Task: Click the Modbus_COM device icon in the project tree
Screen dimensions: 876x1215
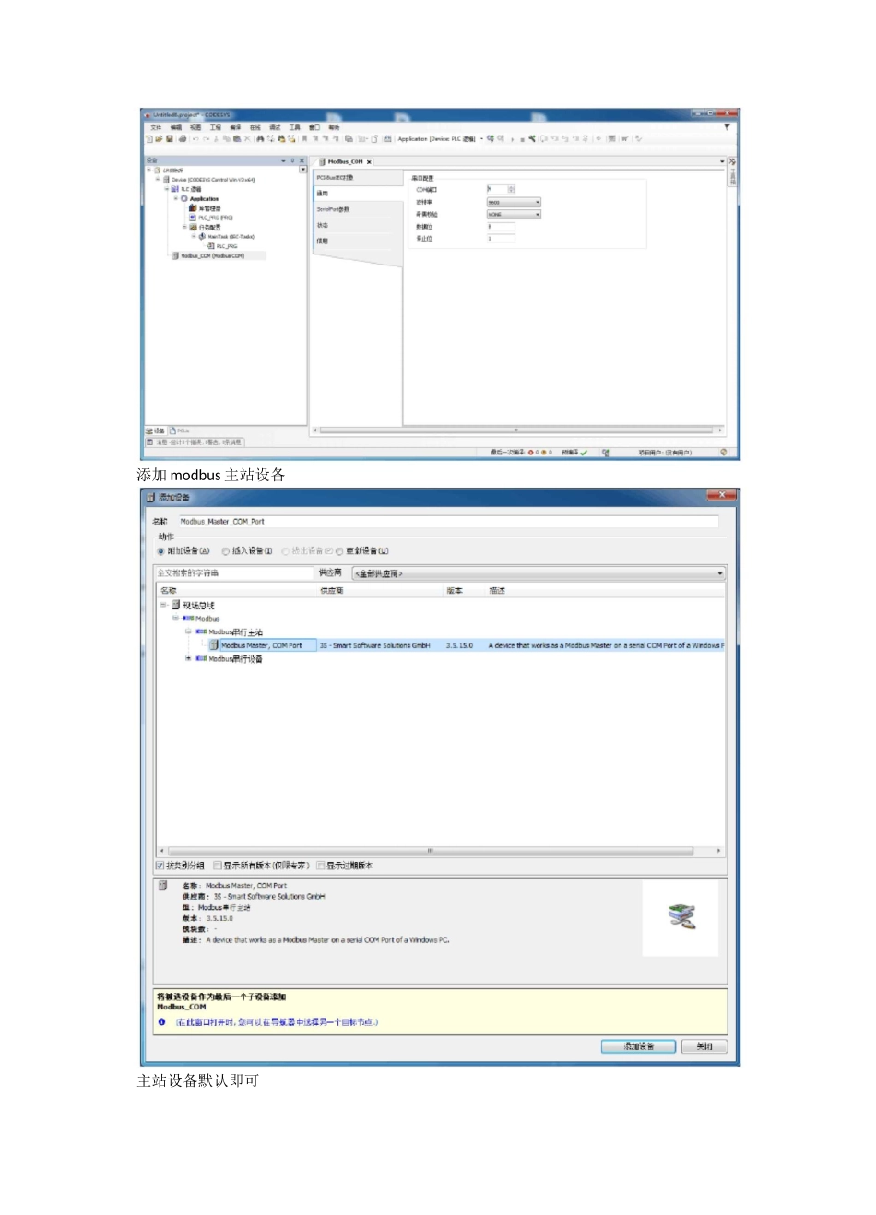Action: (x=175, y=256)
